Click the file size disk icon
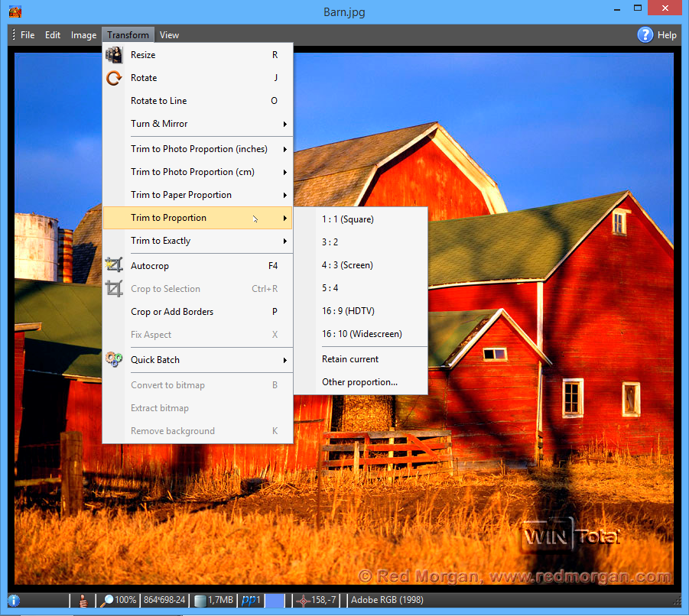Viewport: 689px width, 616px height. tap(200, 601)
